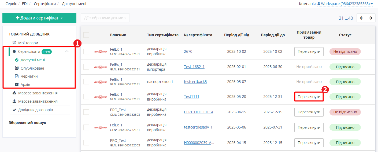Click the owner logo in row testcertback5
378x152 pixels.
coord(100,82)
